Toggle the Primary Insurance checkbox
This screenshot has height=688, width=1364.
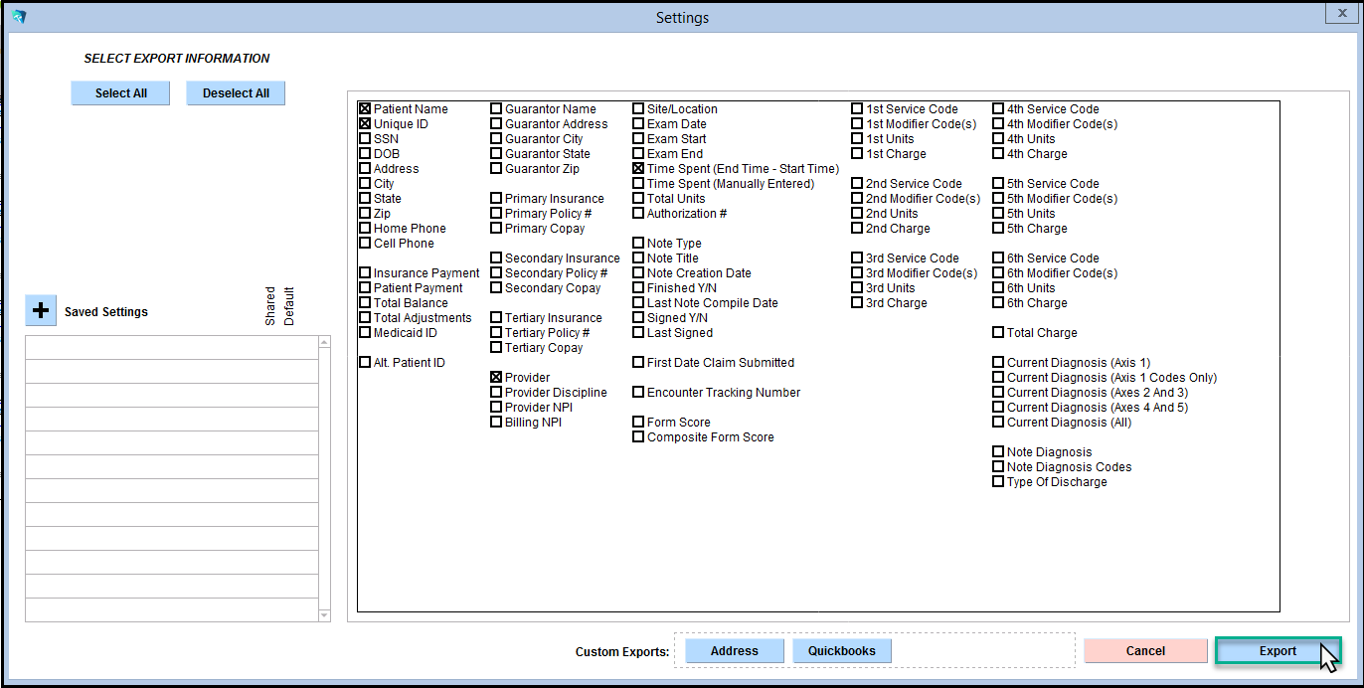coord(496,199)
